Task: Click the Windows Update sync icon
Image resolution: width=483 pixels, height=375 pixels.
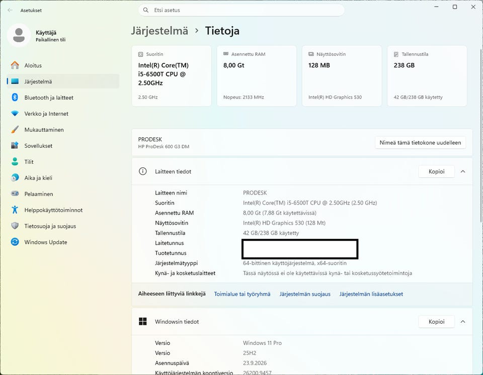Action: 15,242
